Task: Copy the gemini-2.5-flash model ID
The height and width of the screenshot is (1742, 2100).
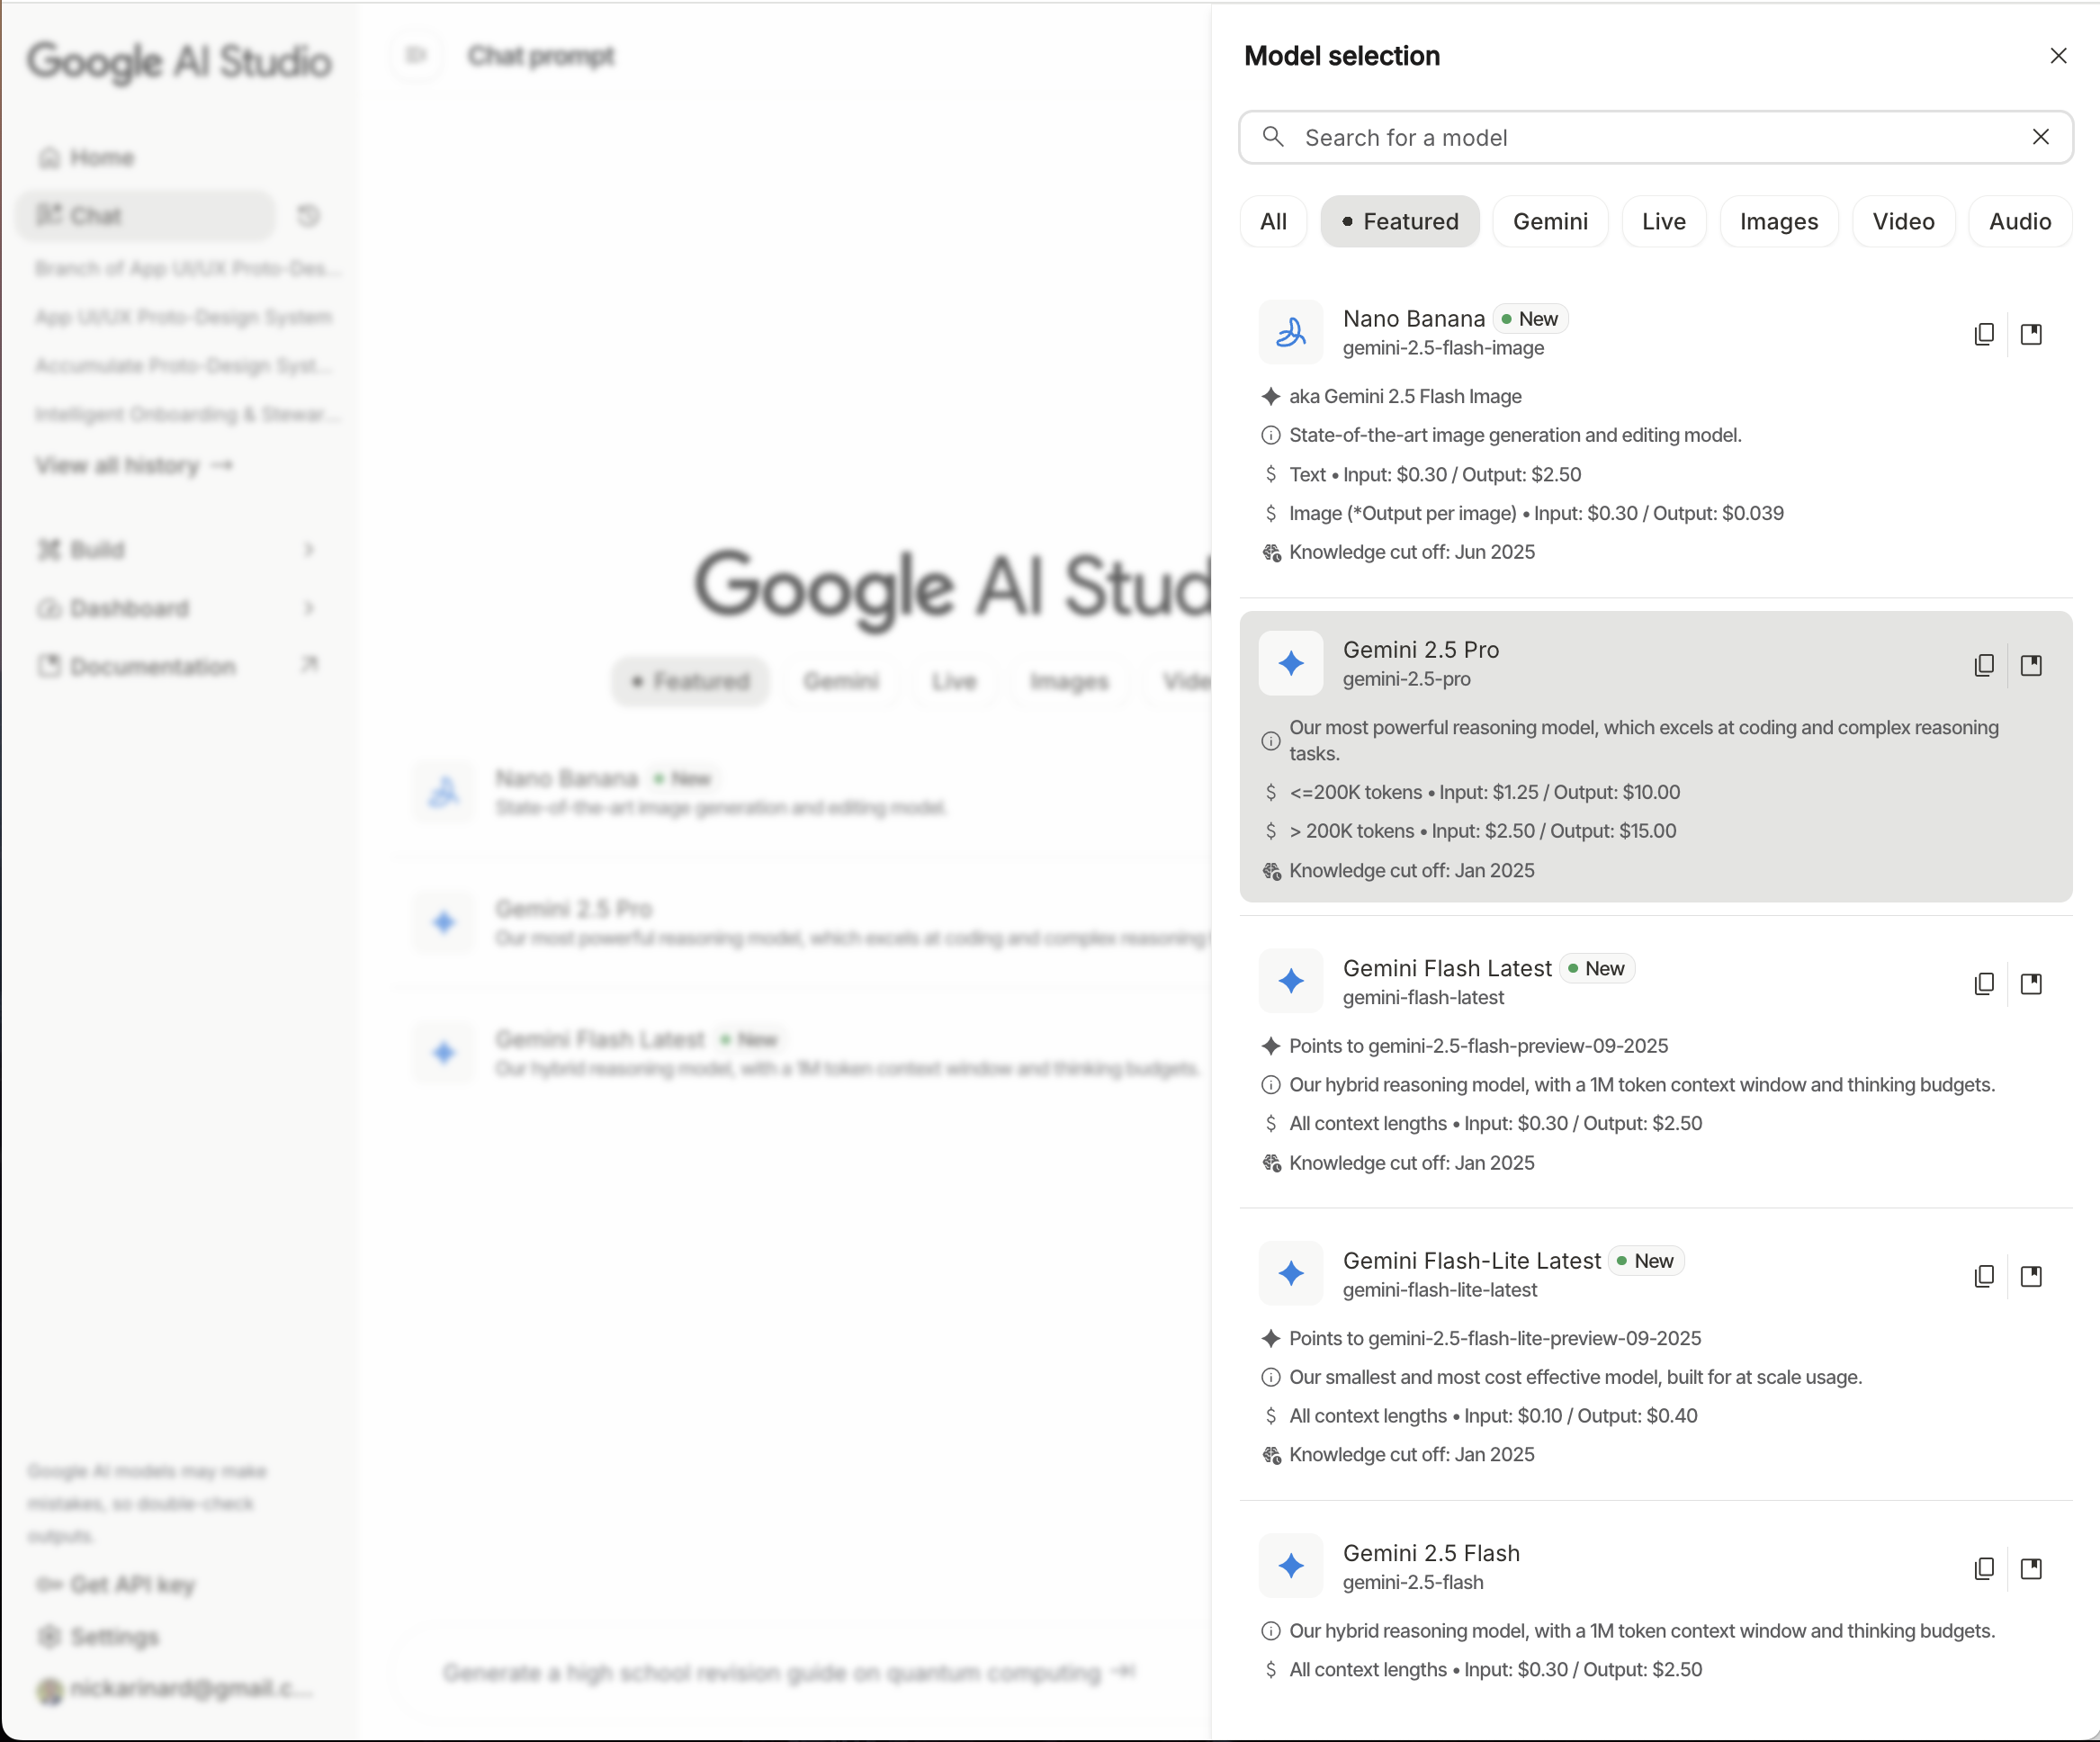Action: click(x=1984, y=1568)
